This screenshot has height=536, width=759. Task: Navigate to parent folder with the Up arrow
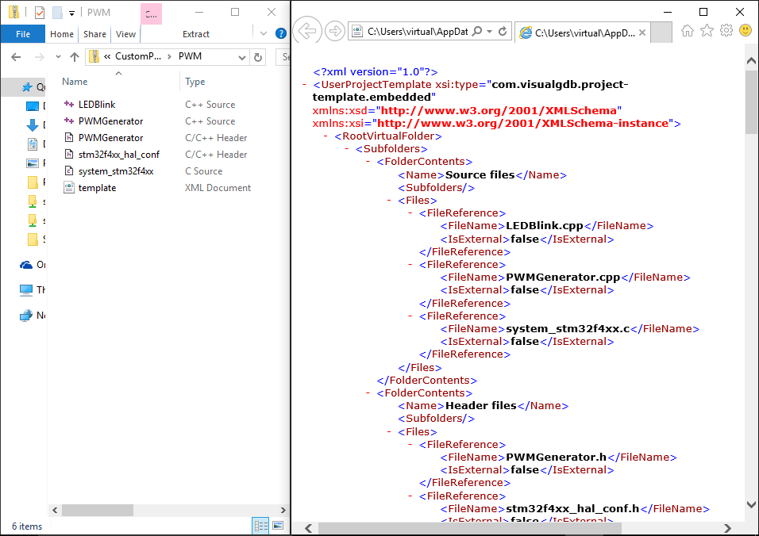[75, 57]
